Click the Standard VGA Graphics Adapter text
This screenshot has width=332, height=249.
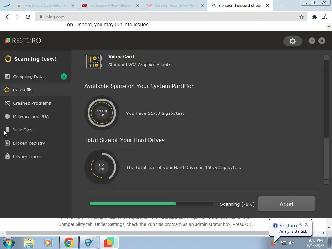tap(140, 65)
